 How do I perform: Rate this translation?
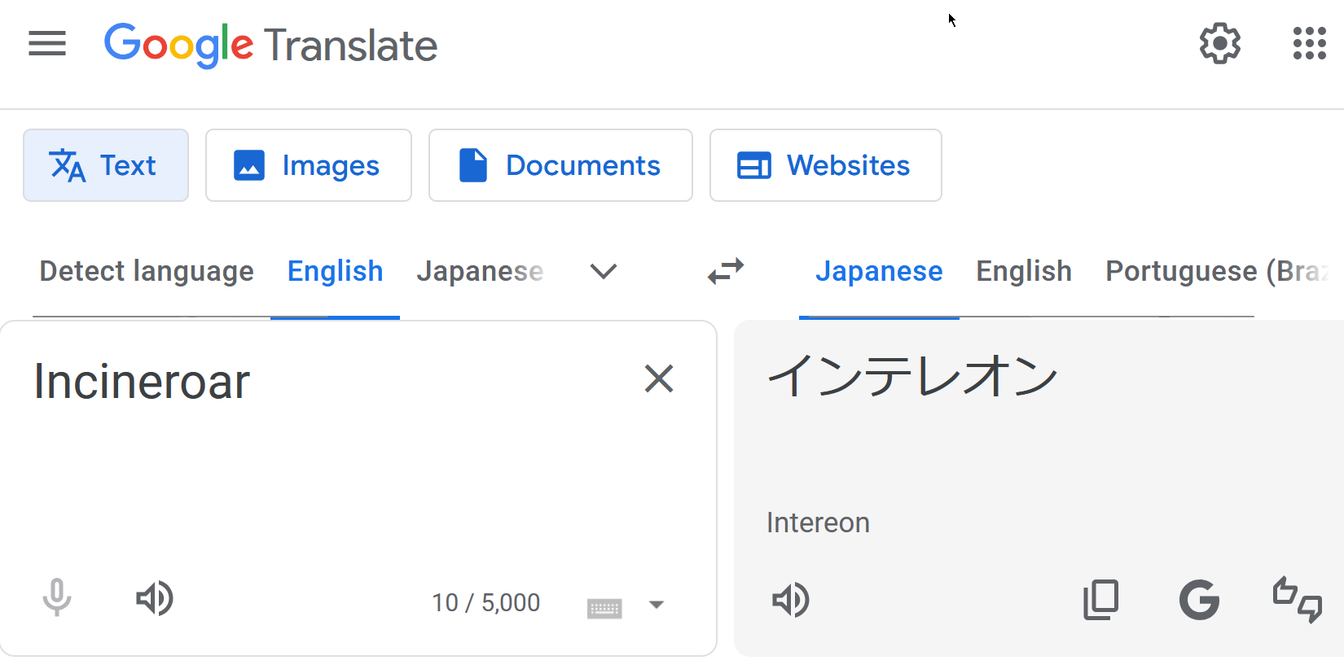click(1297, 601)
